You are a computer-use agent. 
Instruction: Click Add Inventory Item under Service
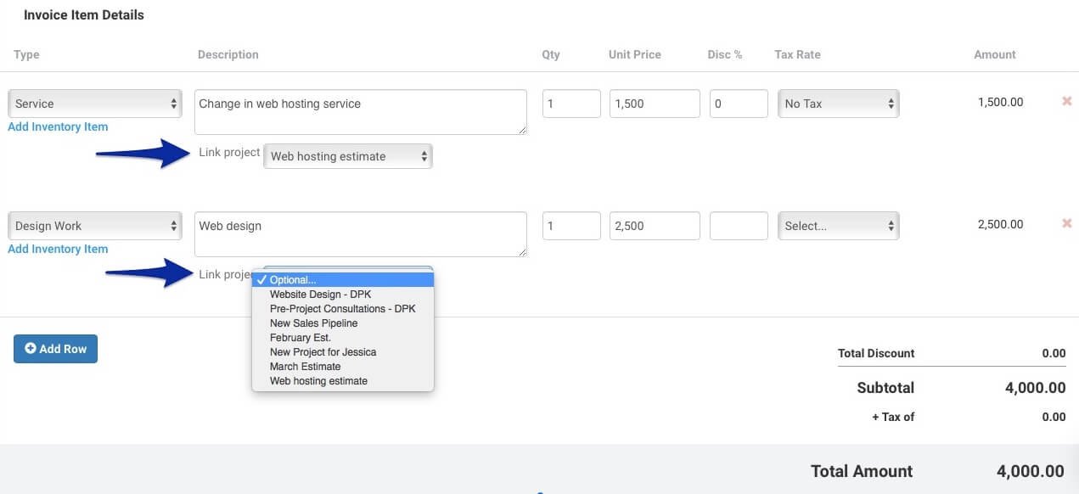(x=58, y=126)
